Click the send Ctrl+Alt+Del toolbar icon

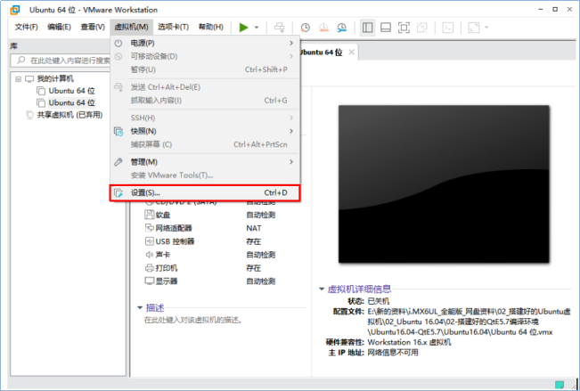279,28
